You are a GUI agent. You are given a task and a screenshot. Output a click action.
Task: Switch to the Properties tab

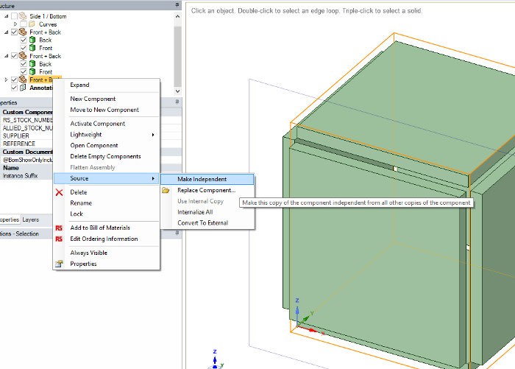pyautogui.click(x=9, y=219)
